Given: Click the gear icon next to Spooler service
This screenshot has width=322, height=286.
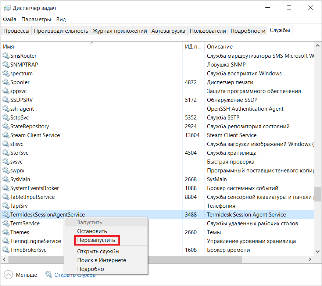Looking at the screenshot, I should click(x=6, y=82).
